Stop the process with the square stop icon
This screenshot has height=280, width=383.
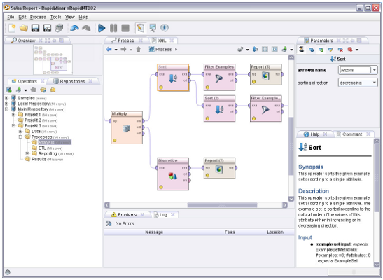pyautogui.click(x=125, y=28)
